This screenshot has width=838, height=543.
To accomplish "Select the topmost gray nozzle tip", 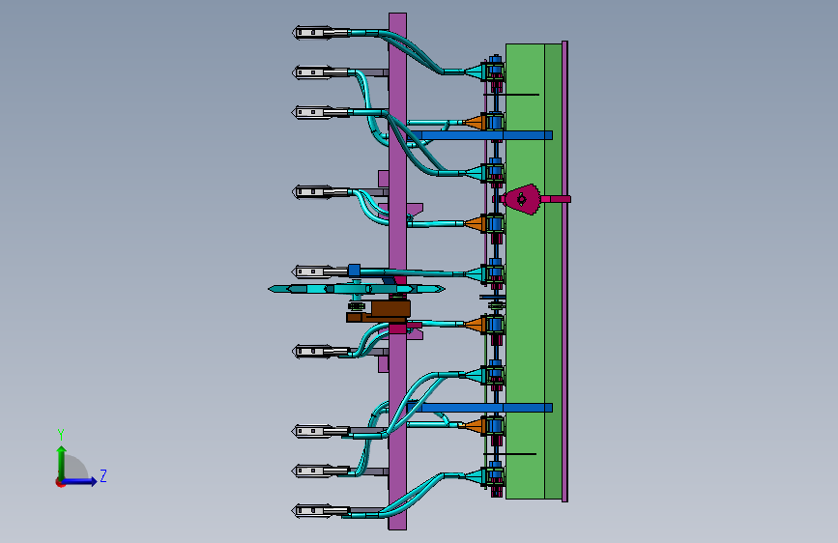I will pos(312,33).
